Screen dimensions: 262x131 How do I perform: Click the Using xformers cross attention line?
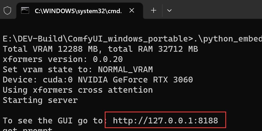[78, 90]
